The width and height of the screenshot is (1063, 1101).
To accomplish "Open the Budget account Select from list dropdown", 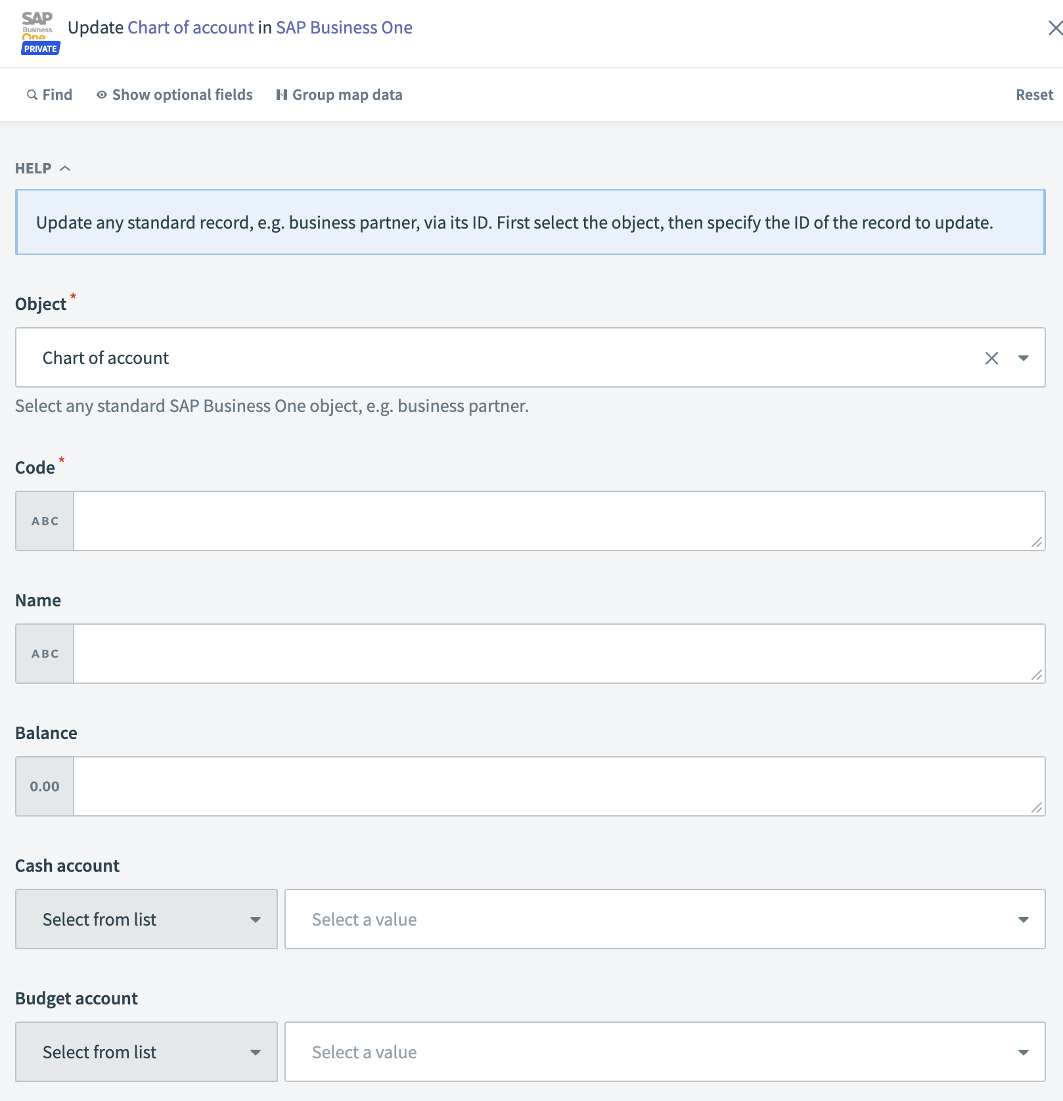I will [x=146, y=1052].
